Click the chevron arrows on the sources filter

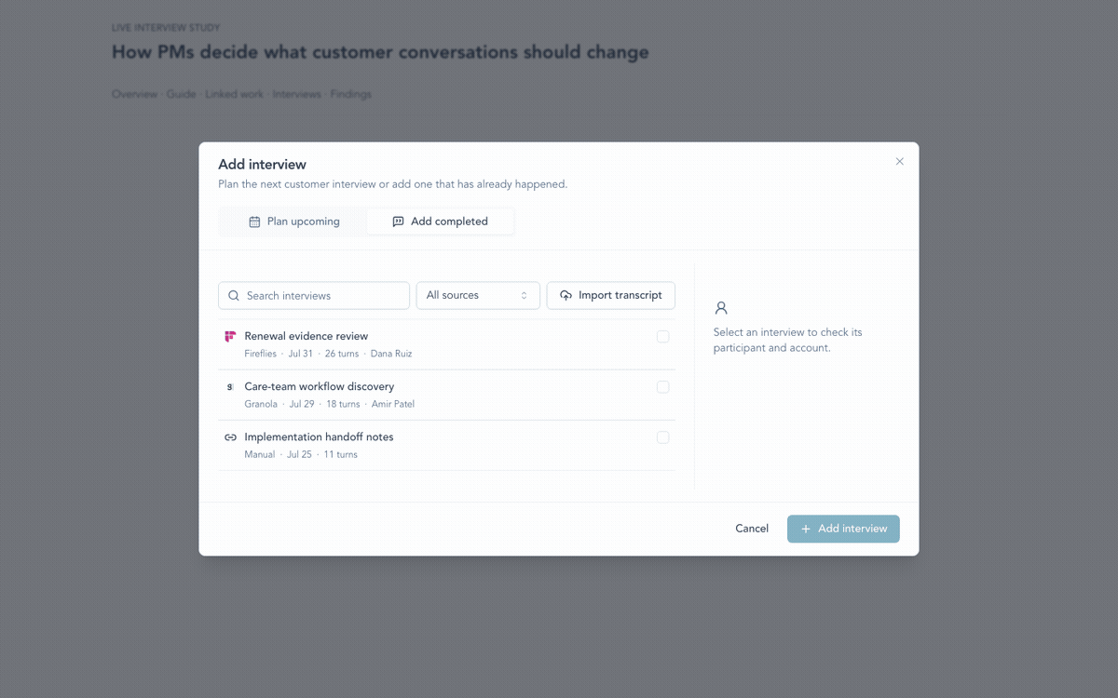(x=524, y=296)
